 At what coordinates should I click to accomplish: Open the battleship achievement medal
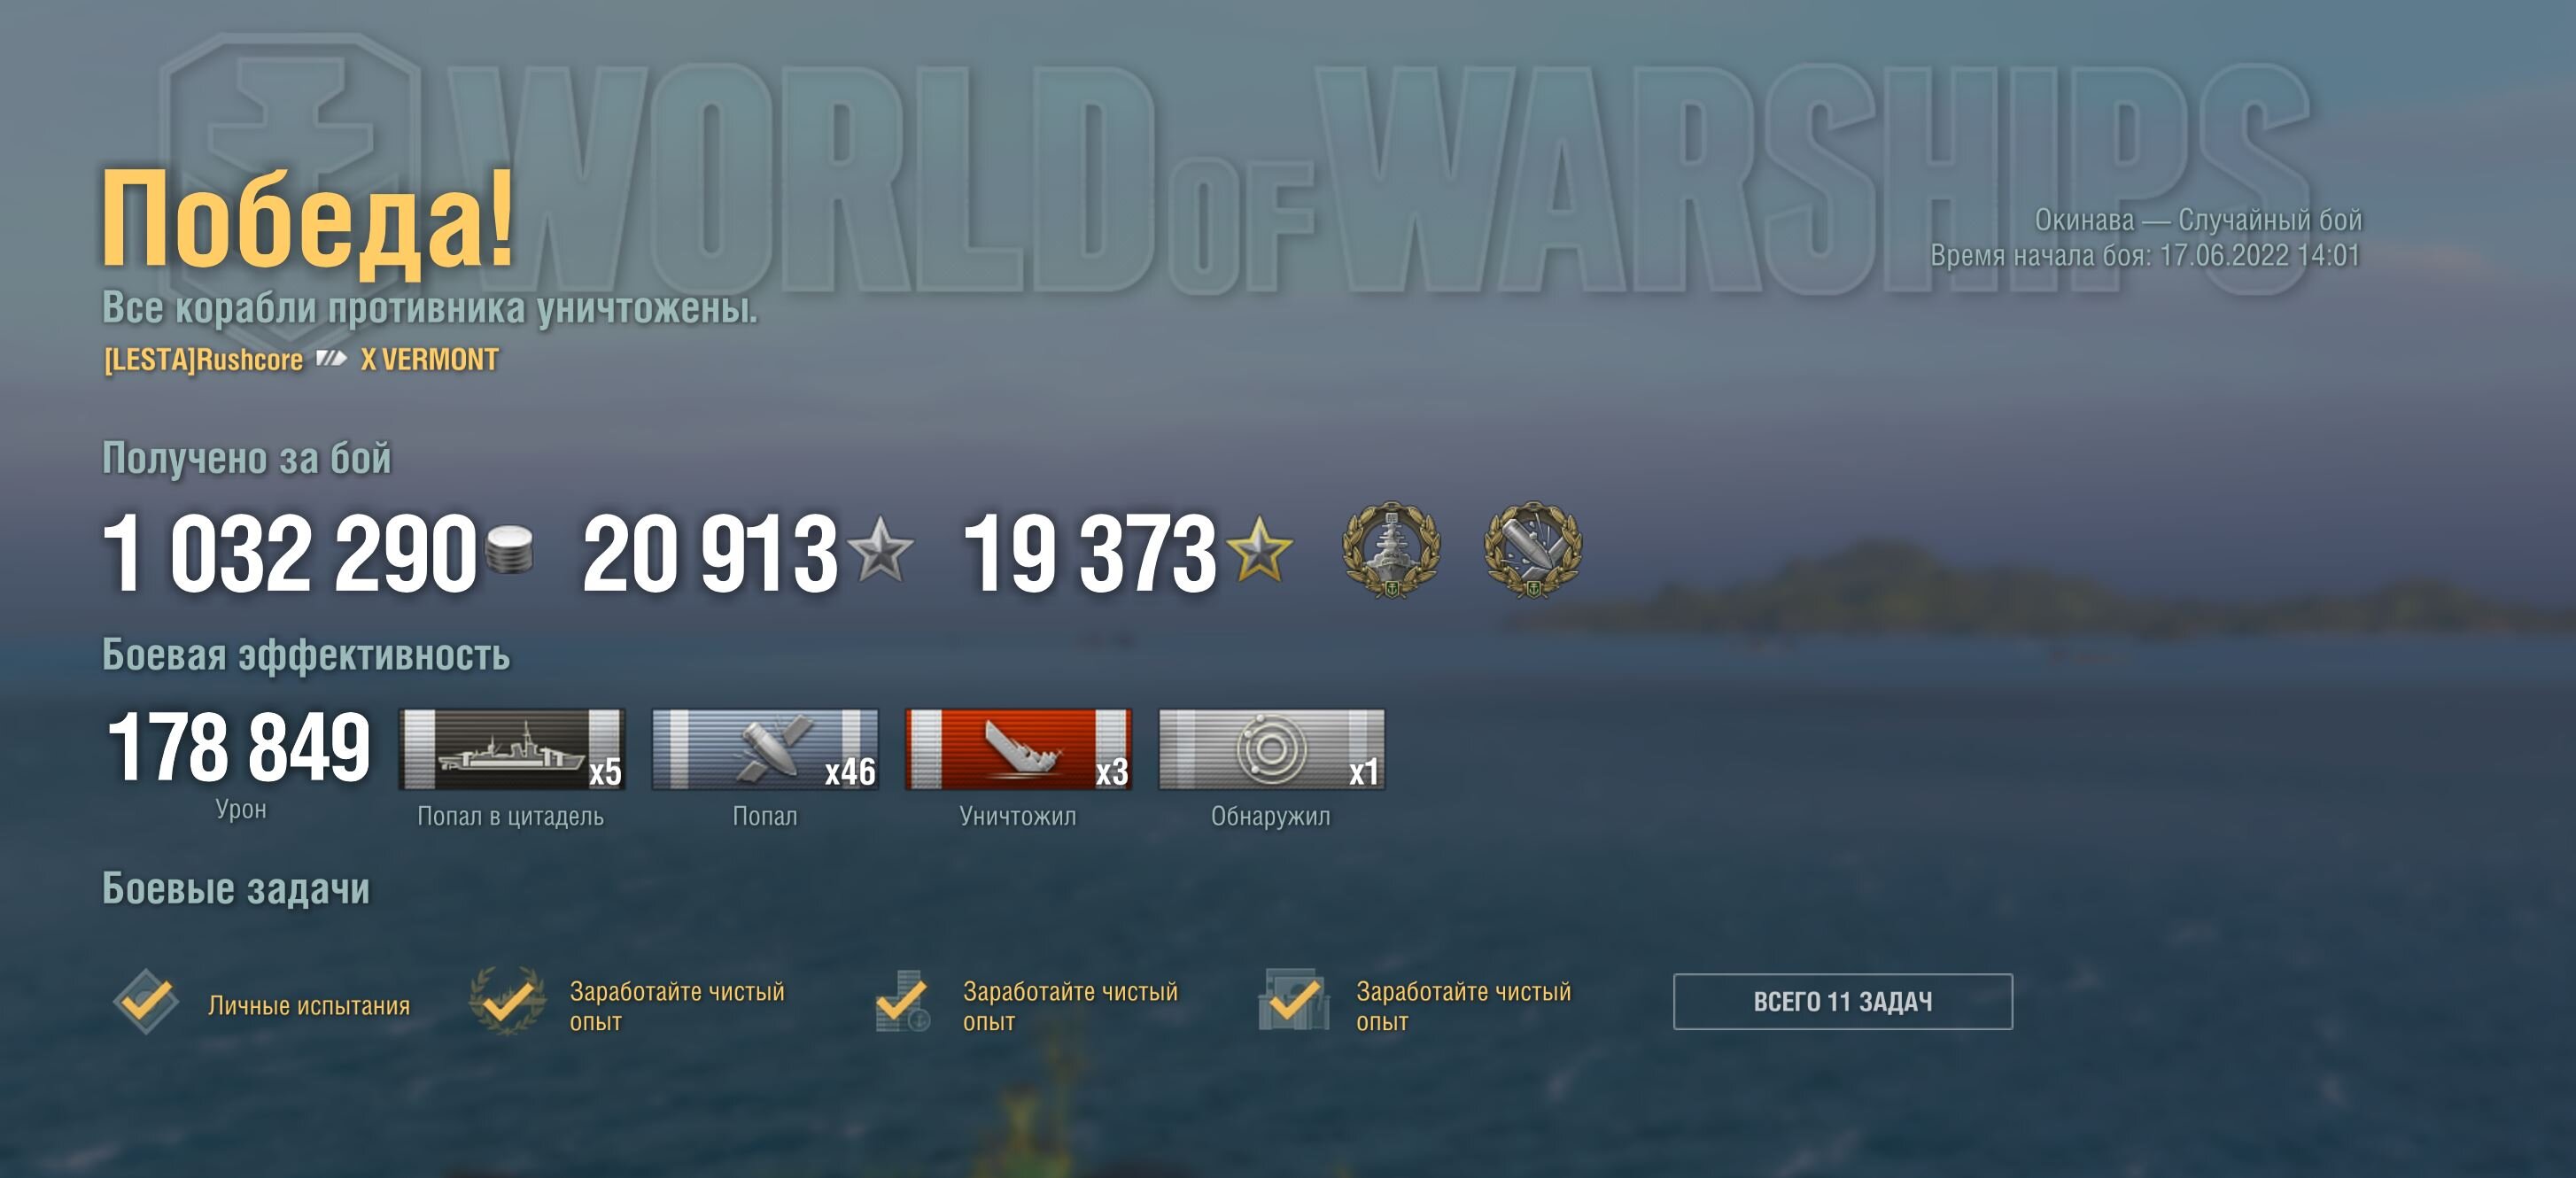point(1391,550)
